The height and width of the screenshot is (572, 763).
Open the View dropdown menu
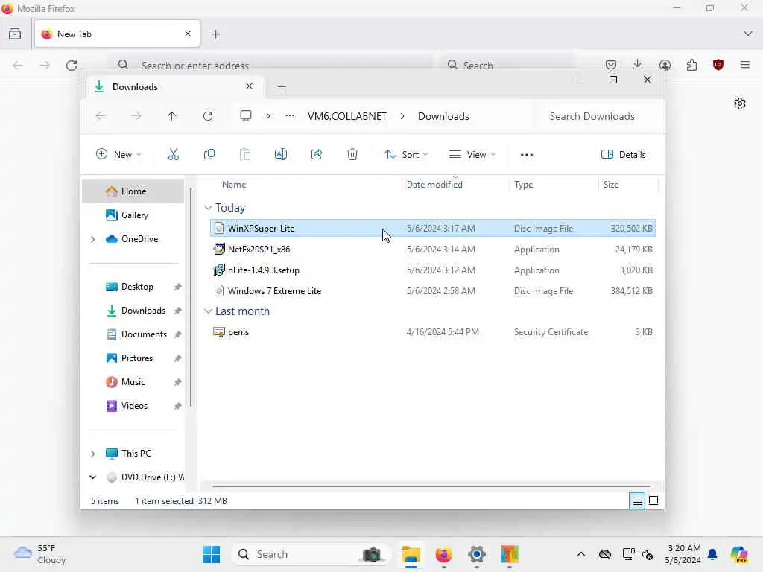click(x=472, y=155)
